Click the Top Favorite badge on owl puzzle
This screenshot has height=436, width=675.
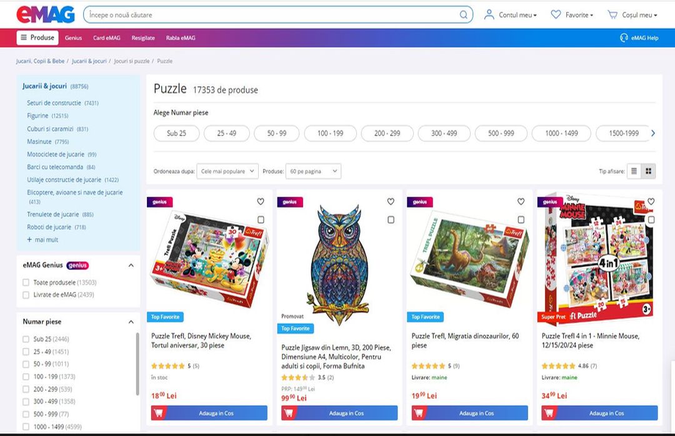click(x=295, y=328)
